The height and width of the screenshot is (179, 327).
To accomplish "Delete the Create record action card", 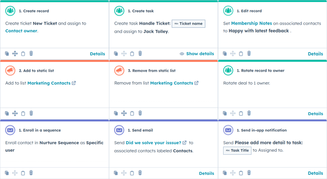I will tap(31, 54).
